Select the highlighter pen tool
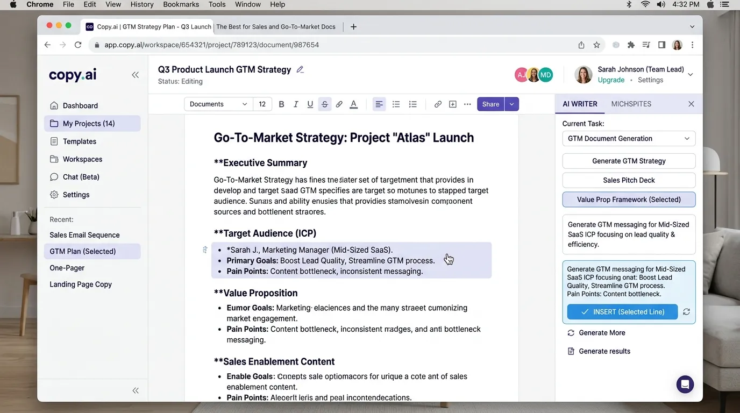This screenshot has height=413, width=740. point(339,104)
